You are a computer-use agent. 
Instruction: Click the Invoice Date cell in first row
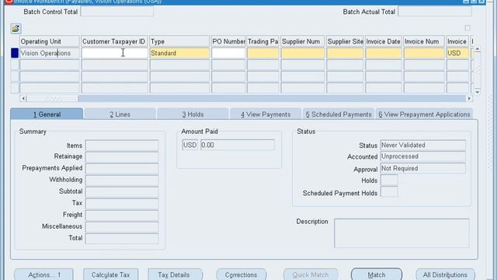pyautogui.click(x=383, y=53)
